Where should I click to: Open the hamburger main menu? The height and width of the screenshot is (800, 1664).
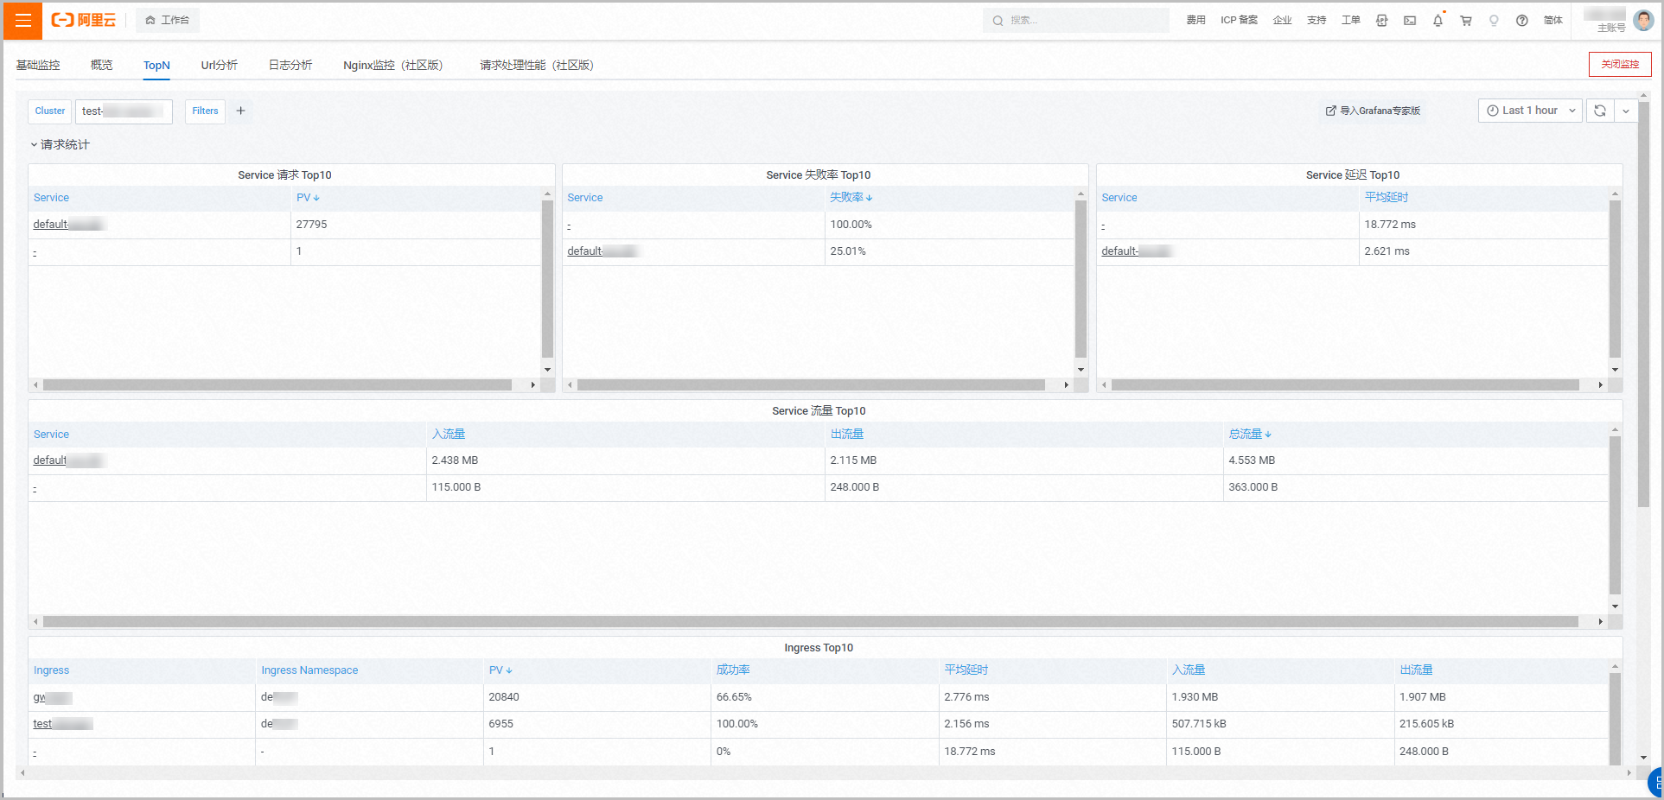tap(22, 20)
